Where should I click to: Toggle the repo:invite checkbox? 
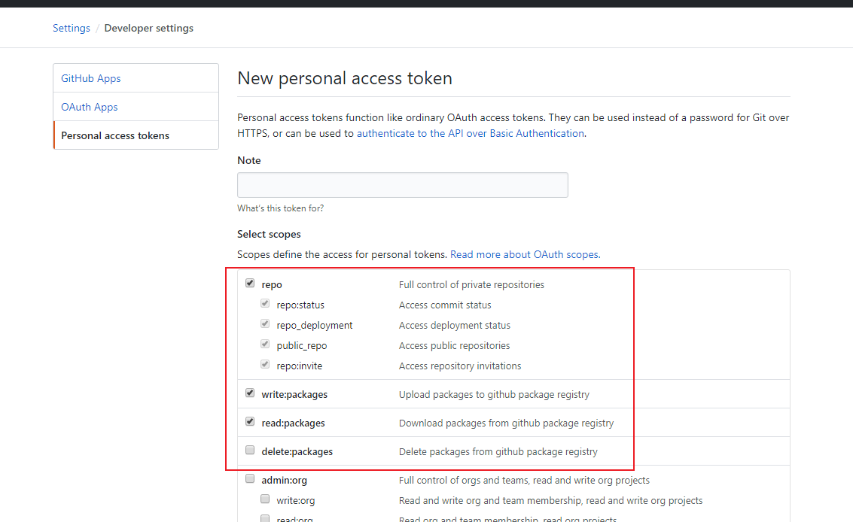click(265, 365)
